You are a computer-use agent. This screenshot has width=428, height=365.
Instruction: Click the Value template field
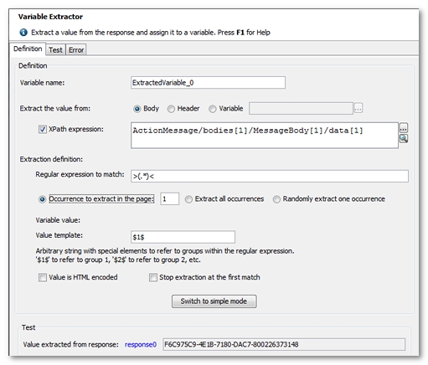[183, 237]
